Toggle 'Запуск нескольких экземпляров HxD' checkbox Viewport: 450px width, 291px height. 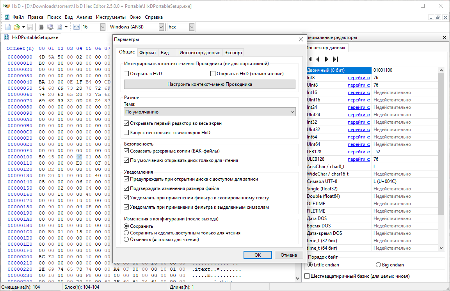tap(126, 133)
